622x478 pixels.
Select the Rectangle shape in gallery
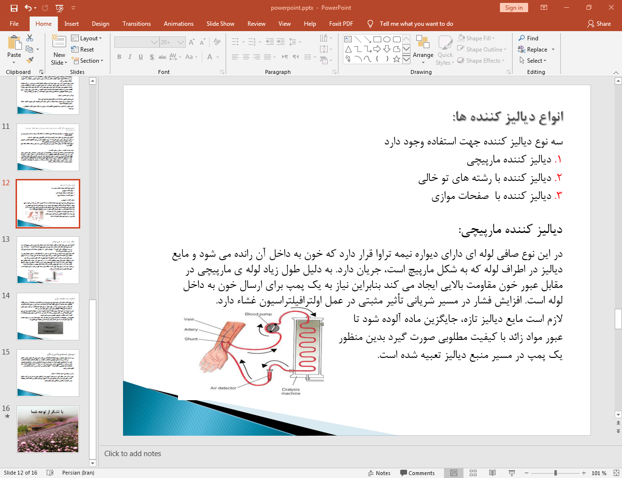[377, 39]
